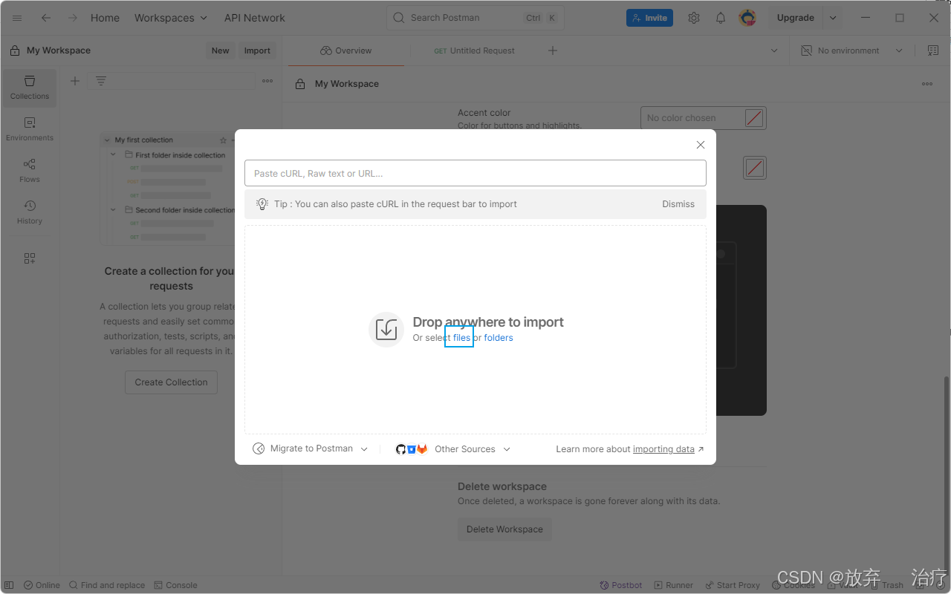Image resolution: width=951 pixels, height=594 pixels.
Task: Click the files link to select files
Action: coord(461,337)
